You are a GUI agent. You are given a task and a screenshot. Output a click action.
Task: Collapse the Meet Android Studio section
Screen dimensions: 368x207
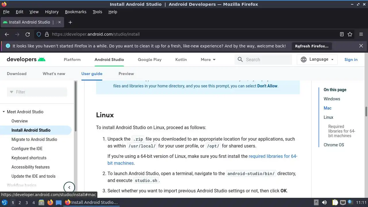coord(4,112)
